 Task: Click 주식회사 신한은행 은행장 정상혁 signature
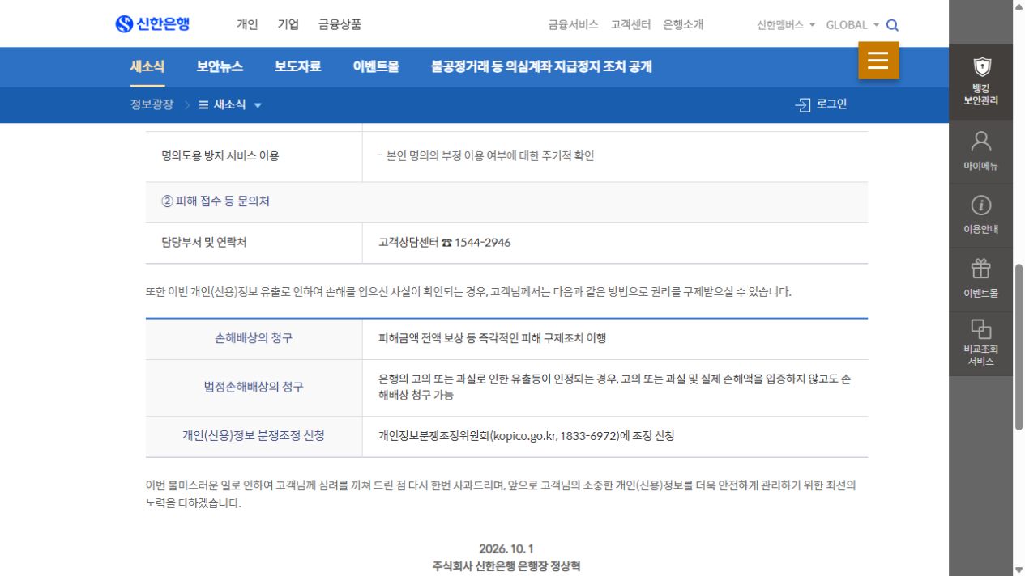(506, 566)
